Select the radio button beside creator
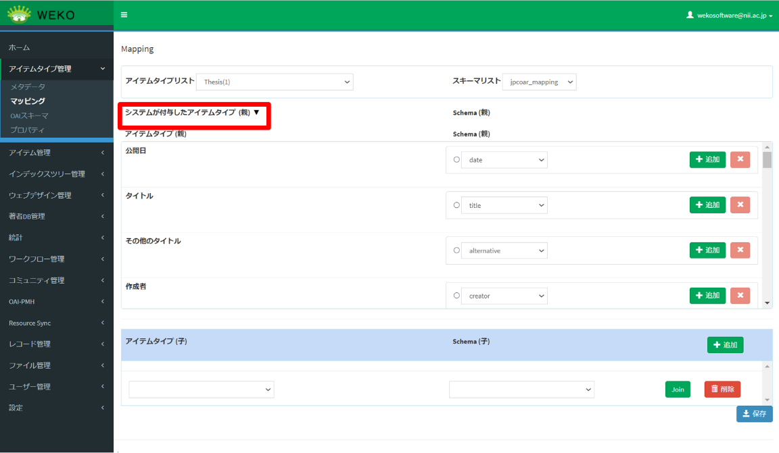779x453 pixels. point(456,296)
